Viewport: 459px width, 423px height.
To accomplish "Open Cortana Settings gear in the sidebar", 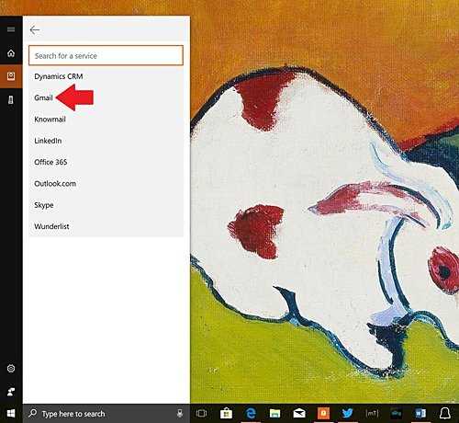I will pyautogui.click(x=11, y=368).
